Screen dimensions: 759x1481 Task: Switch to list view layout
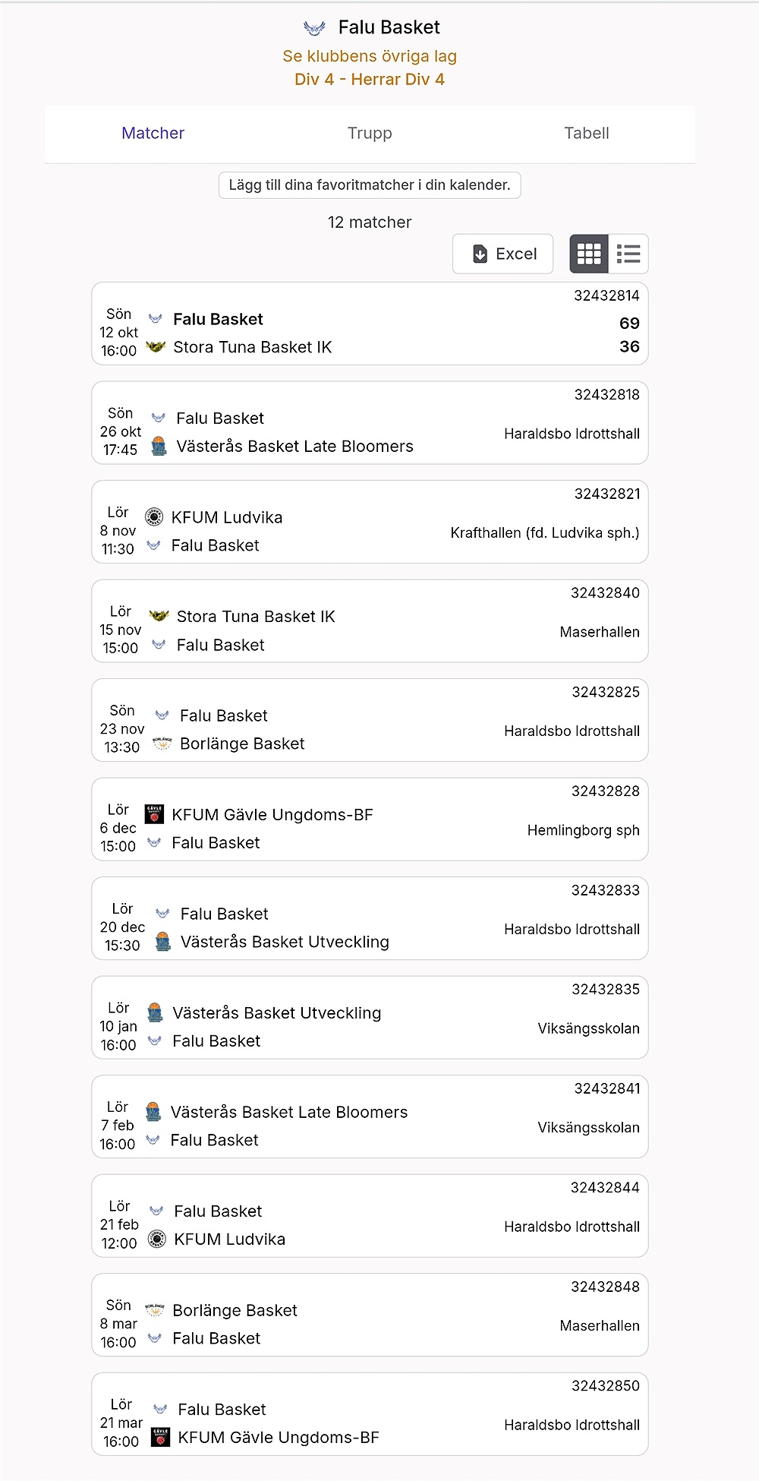tap(628, 254)
